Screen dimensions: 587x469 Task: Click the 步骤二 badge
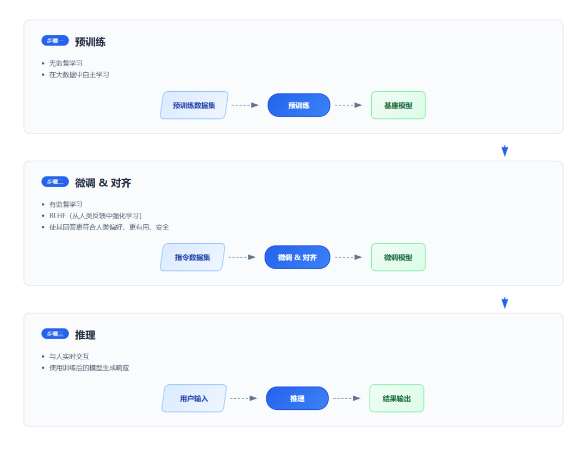(55, 182)
